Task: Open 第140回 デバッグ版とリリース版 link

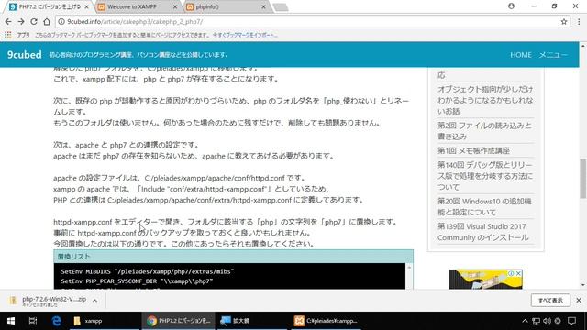Action: coord(485,176)
